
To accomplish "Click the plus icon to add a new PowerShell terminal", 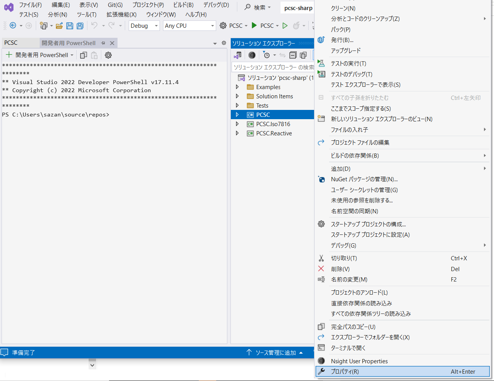I will 9,55.
